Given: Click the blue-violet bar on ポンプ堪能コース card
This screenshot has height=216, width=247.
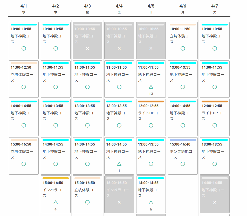Looking at the screenshot, I should (183, 140).
